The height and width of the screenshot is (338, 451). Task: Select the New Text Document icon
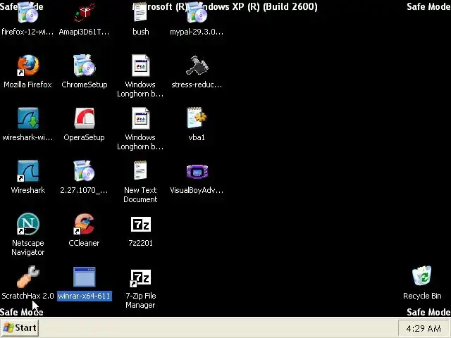(x=140, y=170)
